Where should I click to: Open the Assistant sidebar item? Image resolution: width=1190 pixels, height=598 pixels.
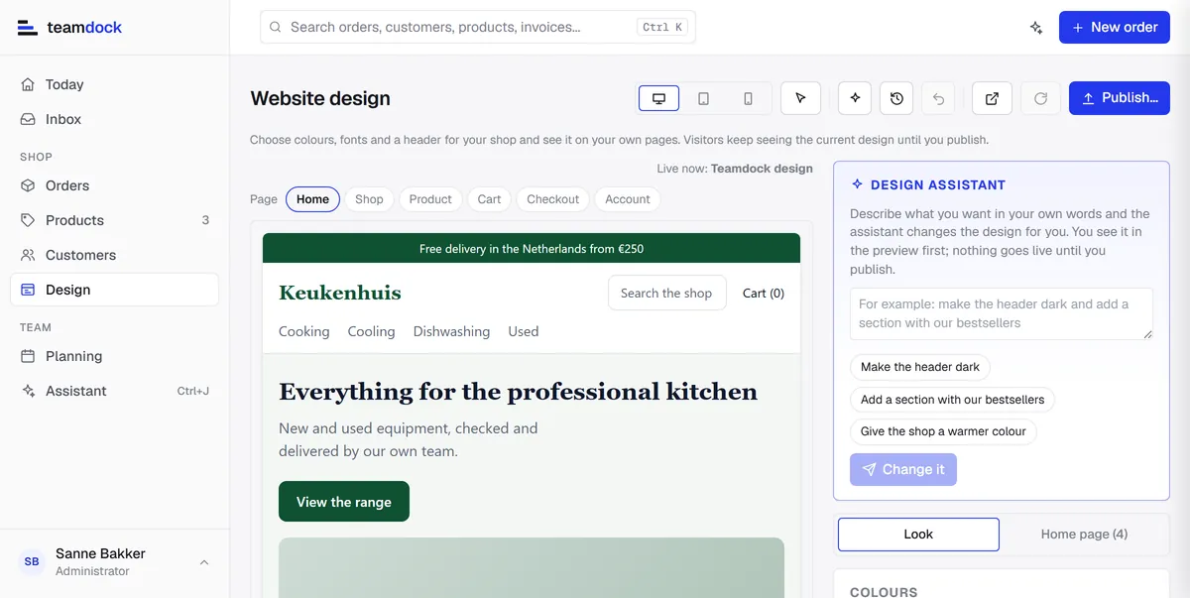pos(114,391)
